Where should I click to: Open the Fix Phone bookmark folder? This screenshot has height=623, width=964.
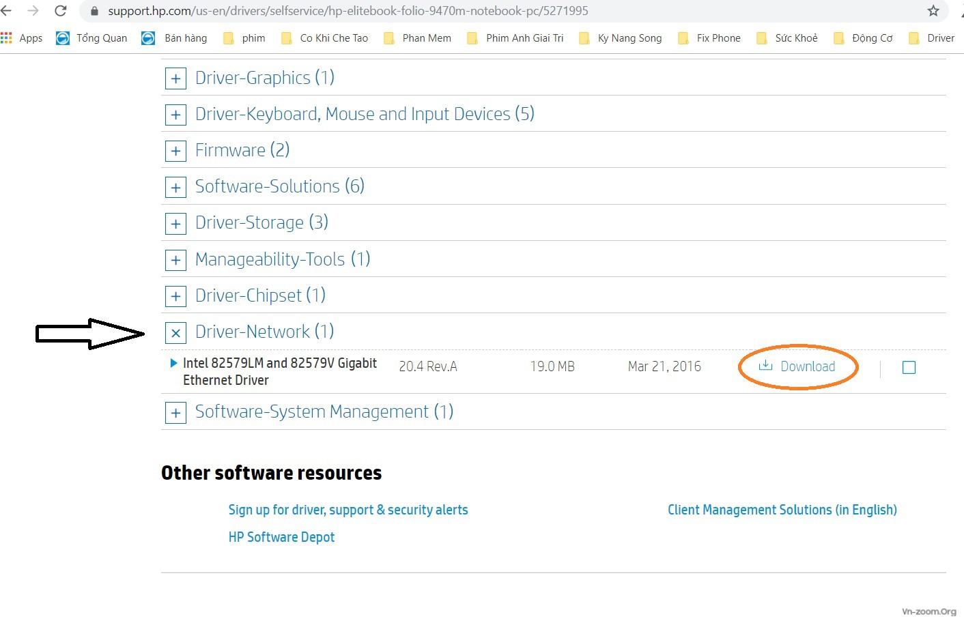(709, 38)
